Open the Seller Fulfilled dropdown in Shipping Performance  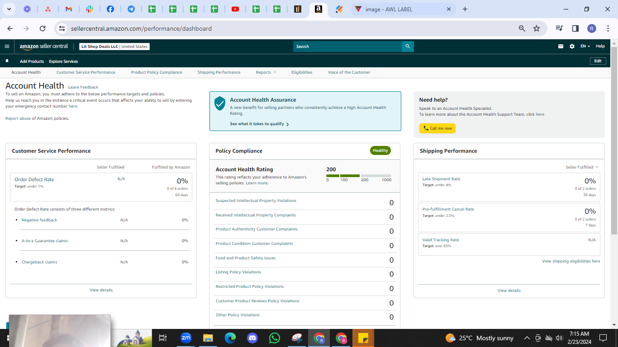(x=582, y=167)
